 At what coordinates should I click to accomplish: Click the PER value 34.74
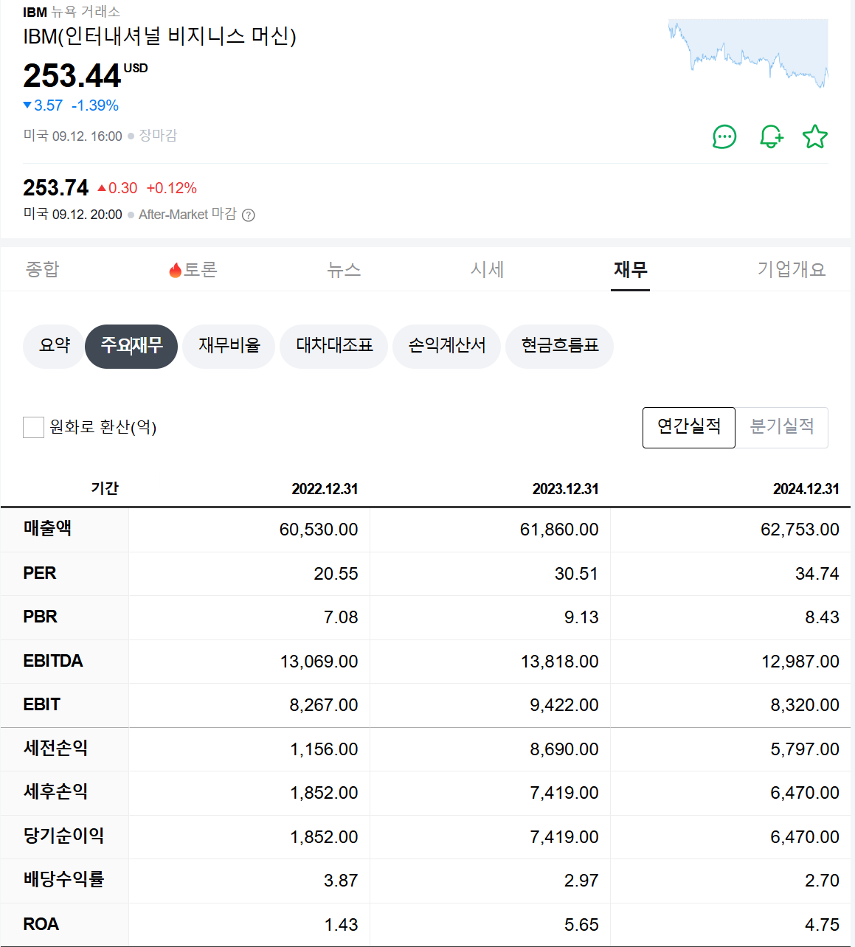coord(817,574)
